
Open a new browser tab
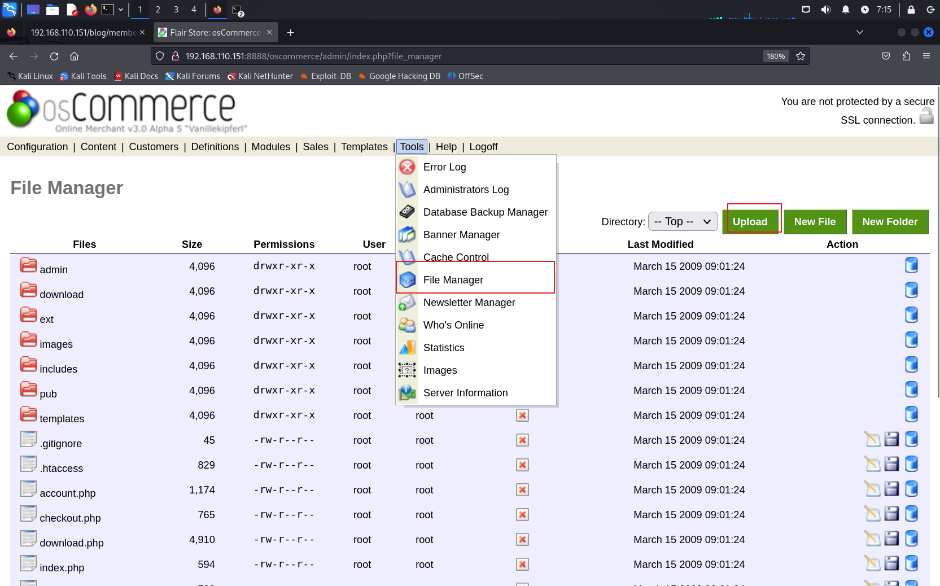(290, 32)
